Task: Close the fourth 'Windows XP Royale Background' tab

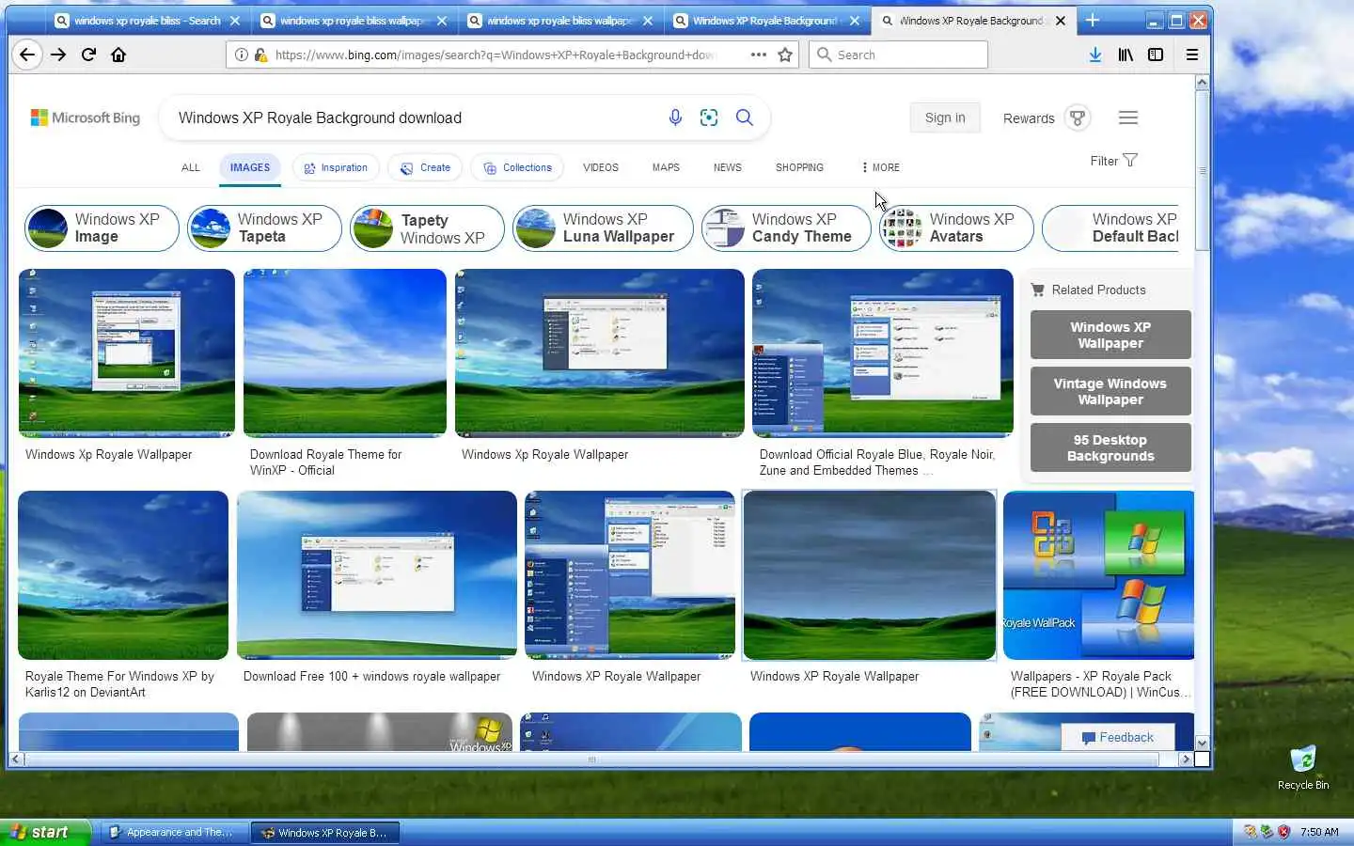Action: [x=854, y=20]
